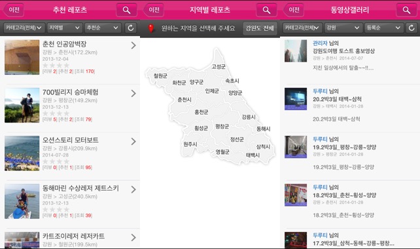Open arrow for 춘천 인공암벽장 entry
The width and height of the screenshot is (420, 249).
(x=133, y=46)
